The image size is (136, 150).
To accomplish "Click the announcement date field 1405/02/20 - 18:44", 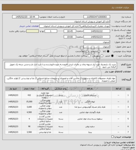I will point(25,17).
